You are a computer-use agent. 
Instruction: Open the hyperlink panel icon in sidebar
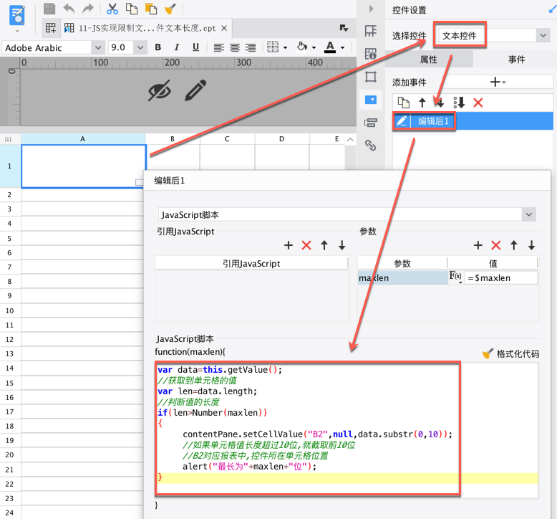pyautogui.click(x=370, y=146)
